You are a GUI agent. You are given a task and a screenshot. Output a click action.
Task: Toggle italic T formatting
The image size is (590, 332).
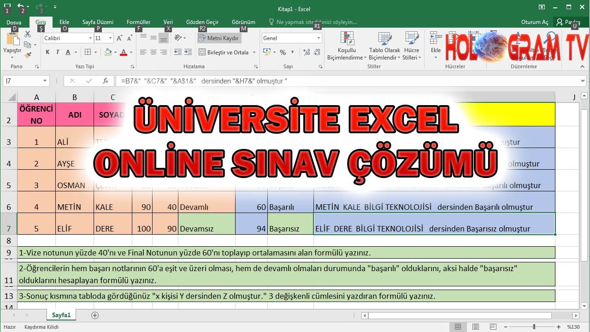58,52
